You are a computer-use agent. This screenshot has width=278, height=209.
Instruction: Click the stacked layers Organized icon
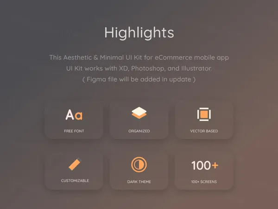139,113
